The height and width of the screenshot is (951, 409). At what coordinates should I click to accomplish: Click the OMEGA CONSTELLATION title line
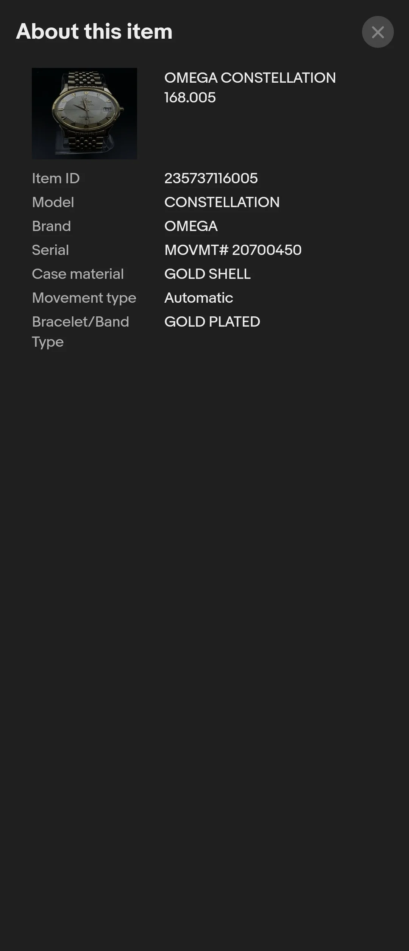pyautogui.click(x=250, y=78)
